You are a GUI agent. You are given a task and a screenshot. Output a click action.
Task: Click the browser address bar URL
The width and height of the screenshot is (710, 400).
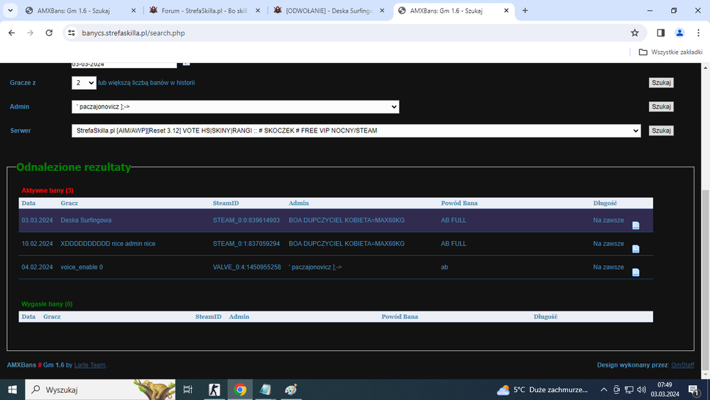133,33
